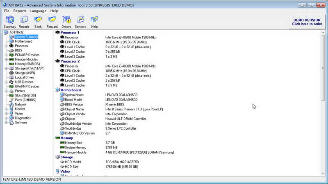Expand the Printers tree node

[6, 91]
